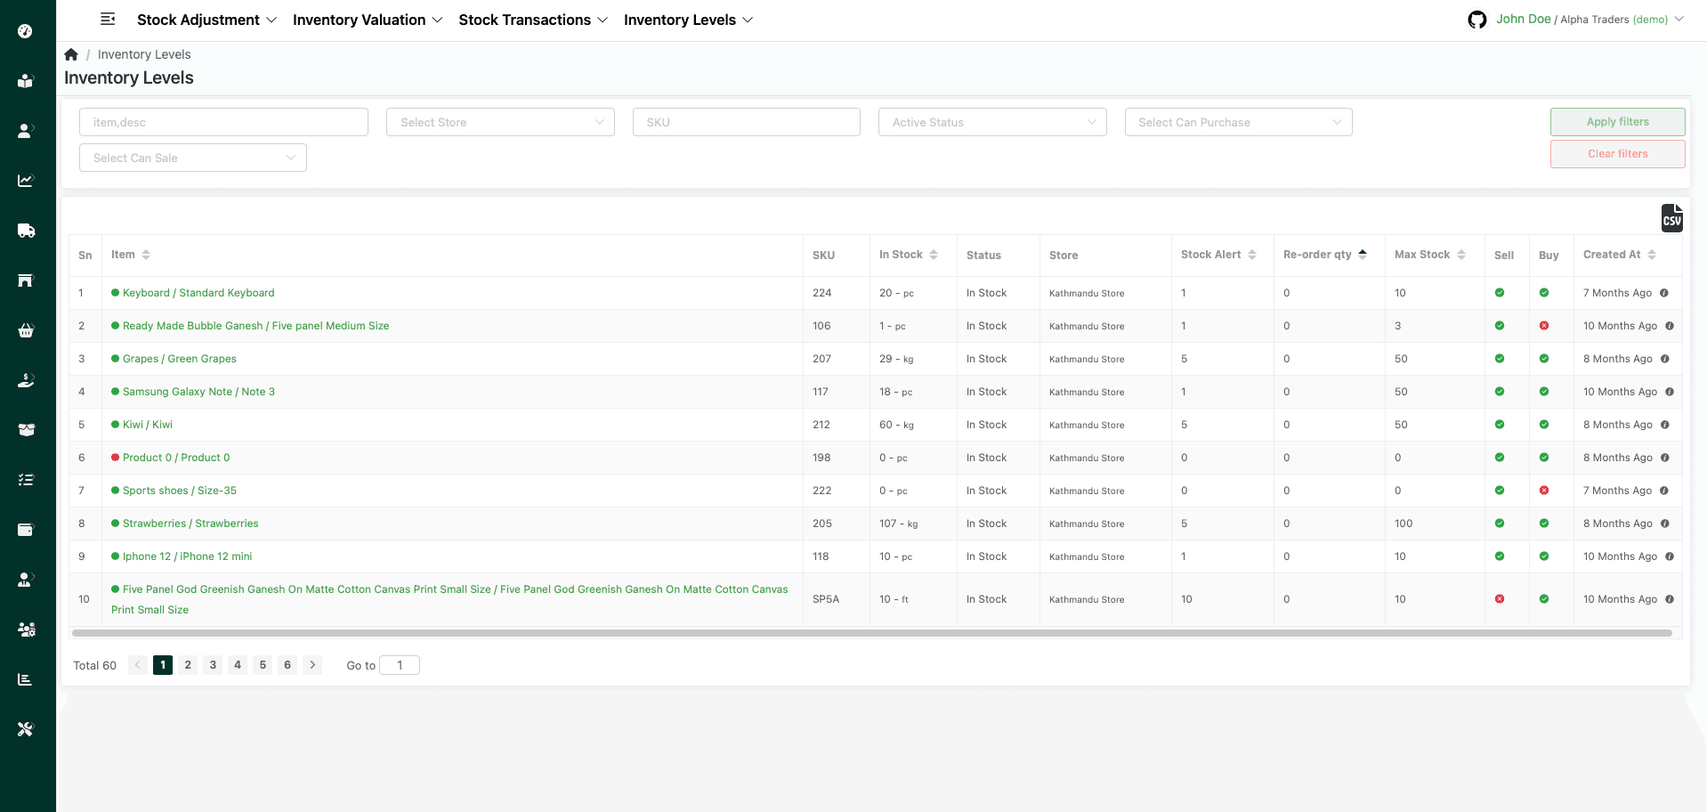Image resolution: width=1707 pixels, height=812 pixels.
Task: Open the dashboard gauge icon in sidebar
Action: 26,31
